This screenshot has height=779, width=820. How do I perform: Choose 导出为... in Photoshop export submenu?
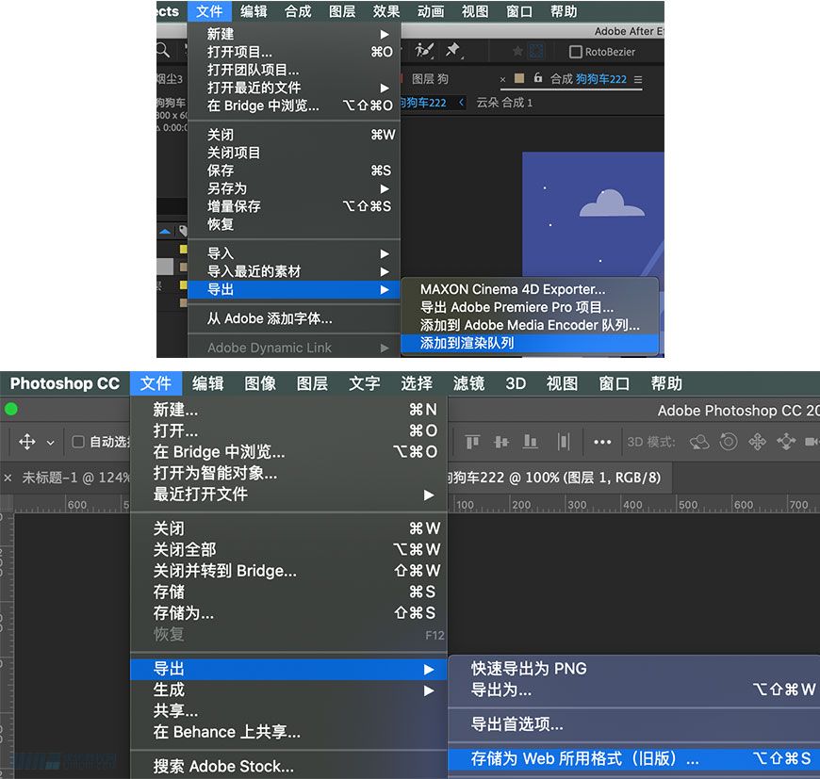tap(633, 690)
